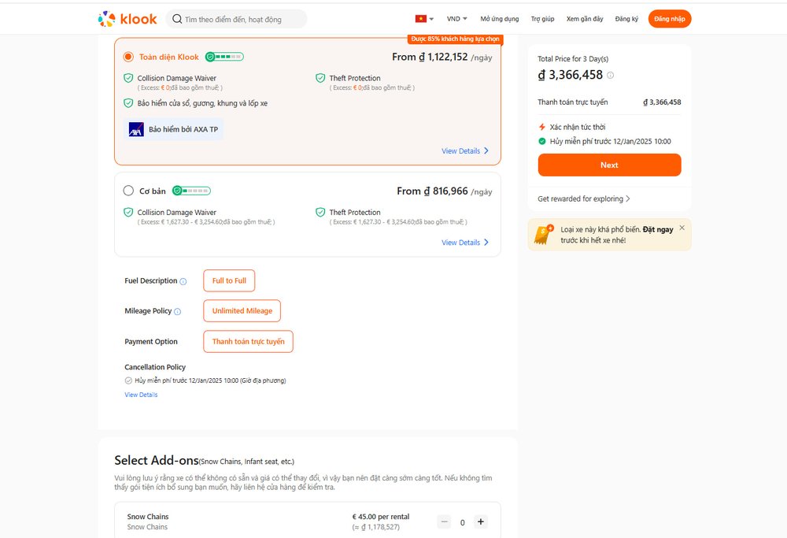Open Xem gần đây in the header

[584, 18]
